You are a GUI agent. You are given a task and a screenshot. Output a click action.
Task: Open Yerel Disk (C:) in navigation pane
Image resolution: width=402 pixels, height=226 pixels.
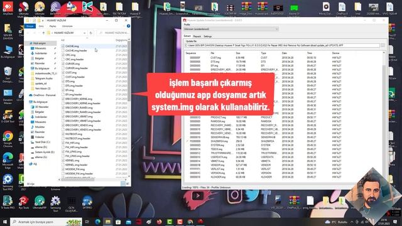coord(43,142)
